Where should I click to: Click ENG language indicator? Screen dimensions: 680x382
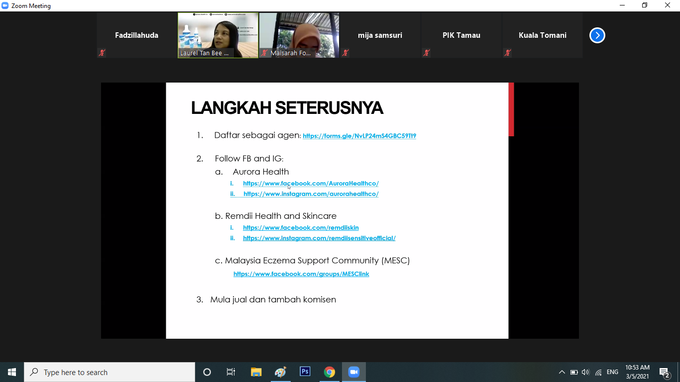[612, 372]
